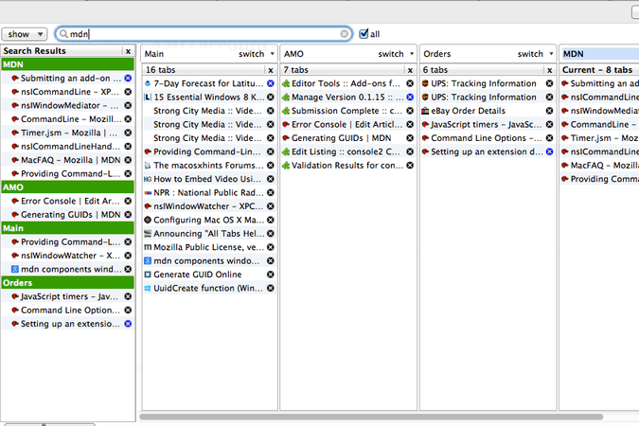639x426 pixels.
Task: Close the 'Error Console | Edit Ar...' search result
Action: 128,201
